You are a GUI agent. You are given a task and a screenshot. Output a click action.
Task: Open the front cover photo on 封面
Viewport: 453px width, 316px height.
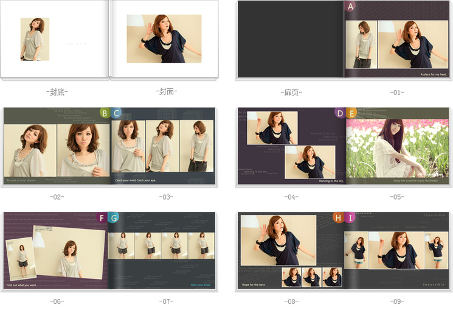coord(164,38)
